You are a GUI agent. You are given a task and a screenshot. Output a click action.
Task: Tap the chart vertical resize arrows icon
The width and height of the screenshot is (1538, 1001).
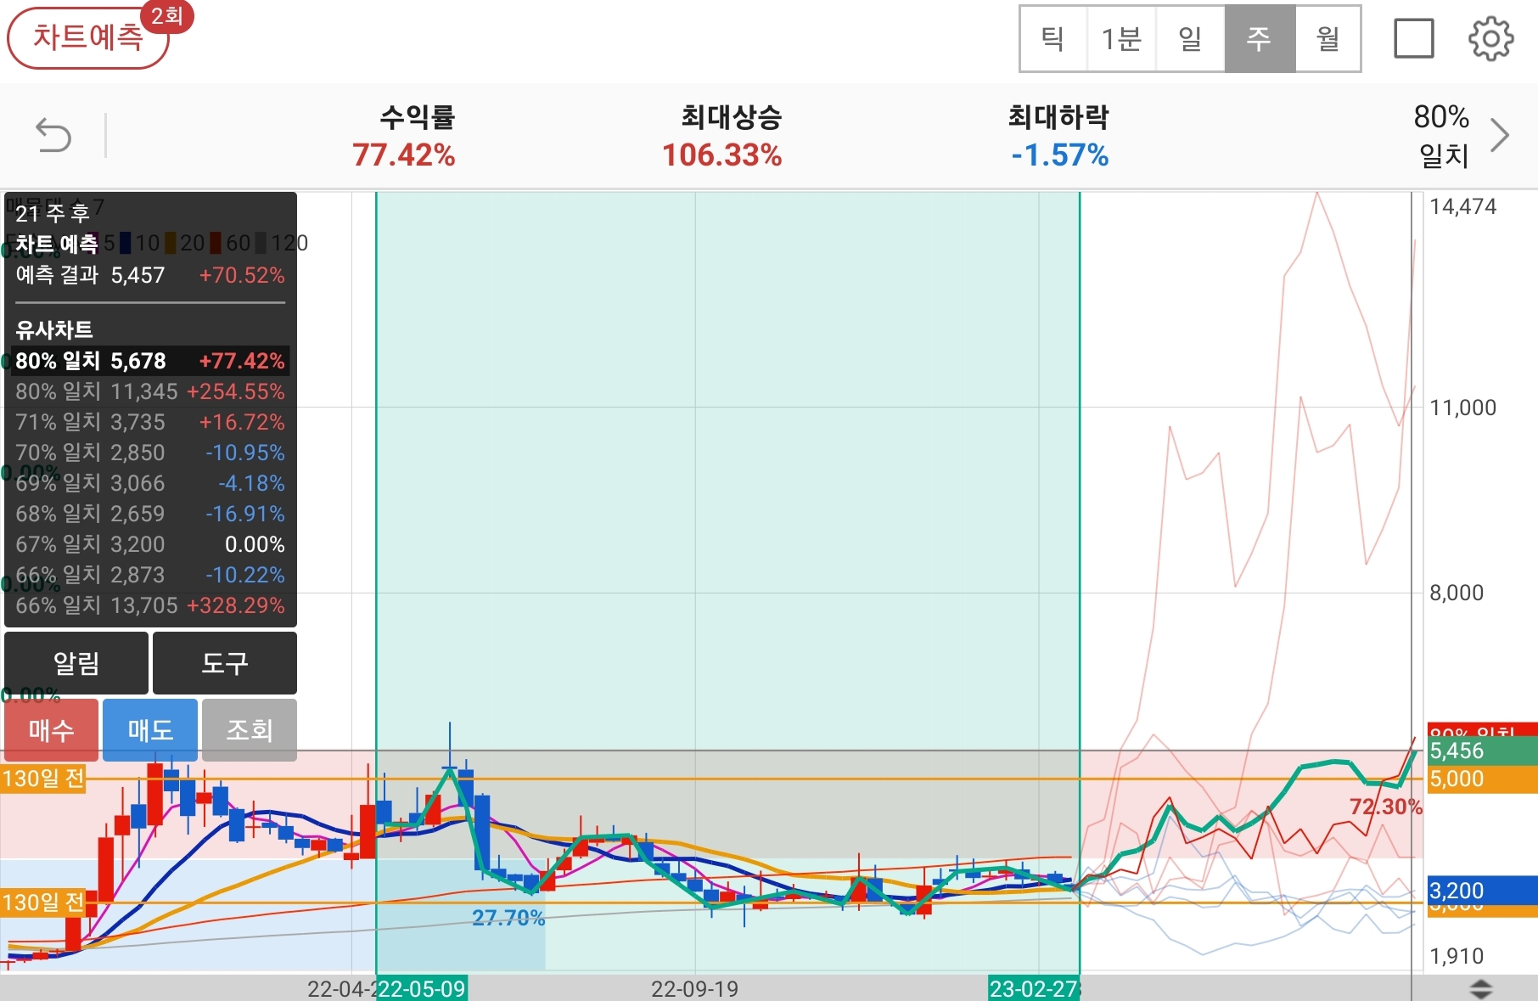(x=1481, y=988)
